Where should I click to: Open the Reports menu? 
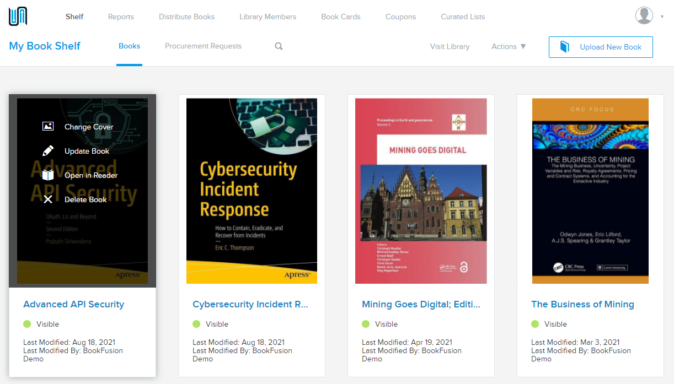pos(121,17)
